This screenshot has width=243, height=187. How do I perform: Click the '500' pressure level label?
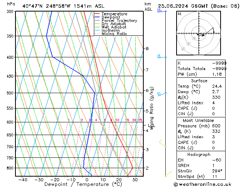coord(11,93)
